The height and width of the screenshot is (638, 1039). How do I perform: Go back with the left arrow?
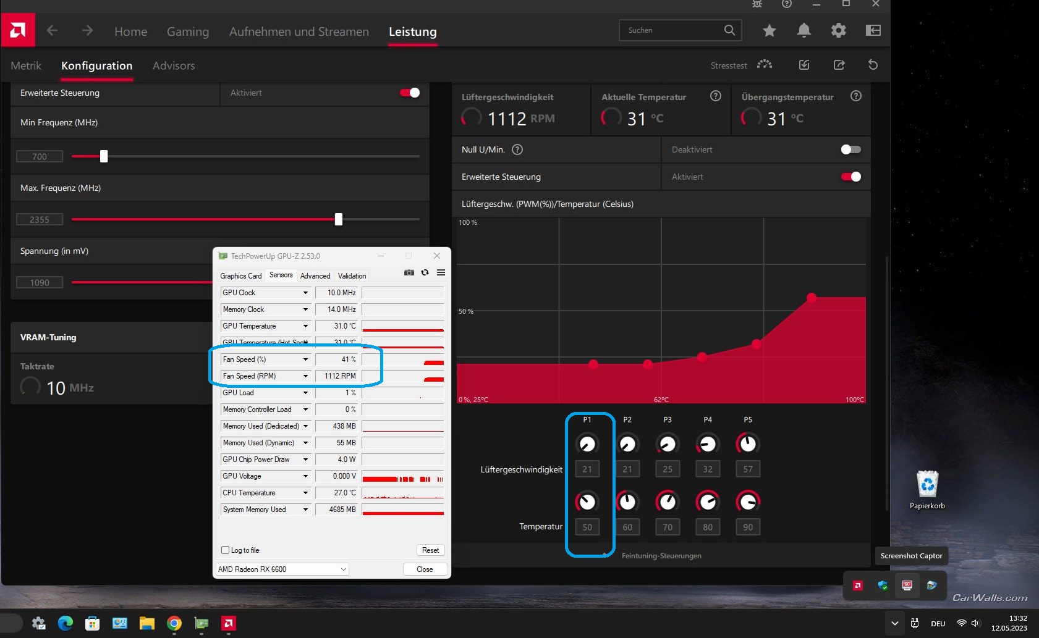click(x=52, y=30)
